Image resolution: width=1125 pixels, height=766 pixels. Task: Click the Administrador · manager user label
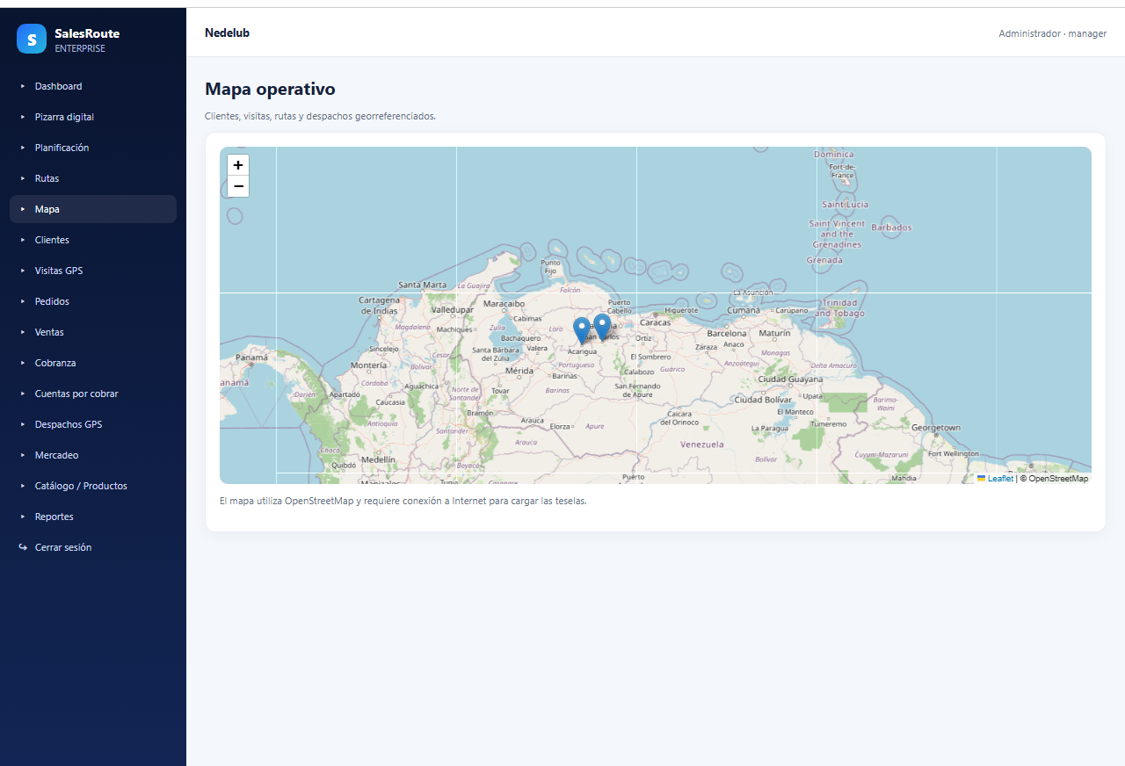point(1053,33)
